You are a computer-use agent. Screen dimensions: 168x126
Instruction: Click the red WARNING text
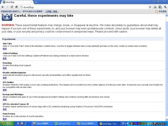coord(8,25)
